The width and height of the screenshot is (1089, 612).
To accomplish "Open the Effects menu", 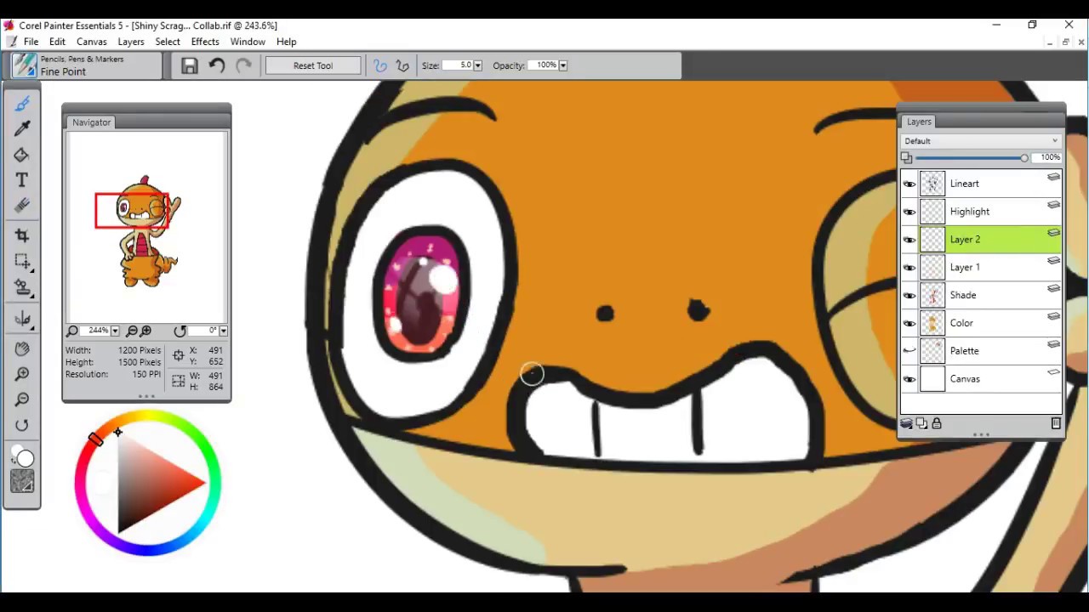I will coord(205,42).
